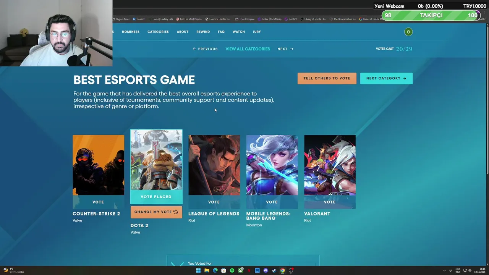
Task: Open Library of Spirits bookmark
Action: pos(313,19)
